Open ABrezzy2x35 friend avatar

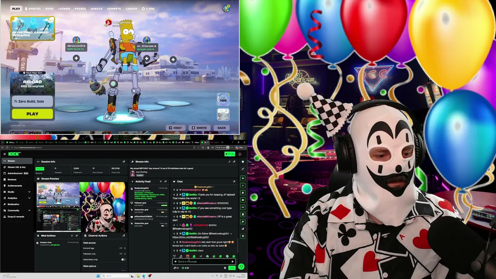[x=76, y=40]
